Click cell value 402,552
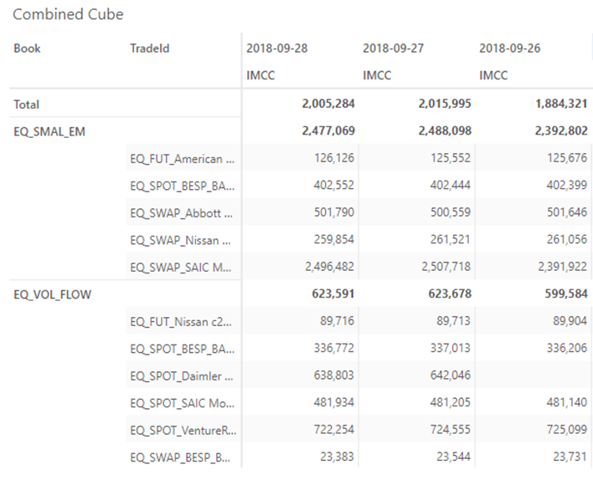 pos(334,186)
